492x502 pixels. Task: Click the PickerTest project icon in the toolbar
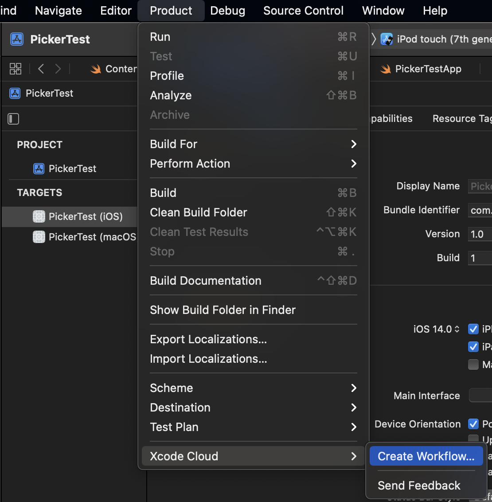17,39
